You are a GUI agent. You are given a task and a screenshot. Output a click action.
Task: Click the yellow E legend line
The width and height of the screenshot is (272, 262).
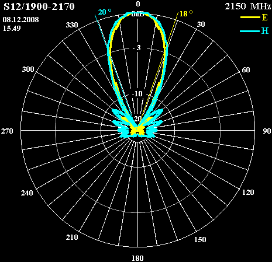250,18
